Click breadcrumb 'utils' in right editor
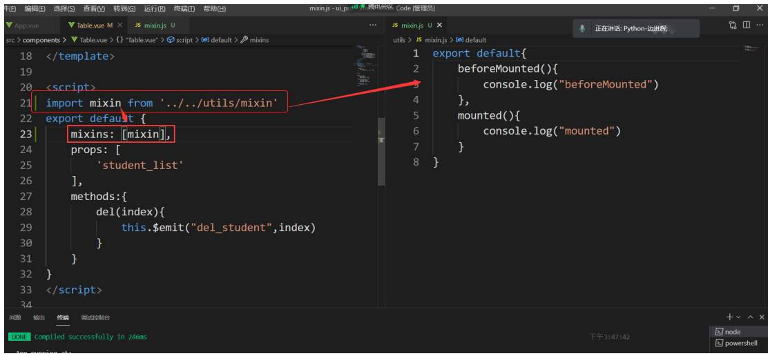 [x=399, y=40]
